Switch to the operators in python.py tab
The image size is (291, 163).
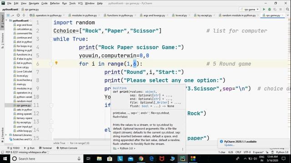point(49,15)
